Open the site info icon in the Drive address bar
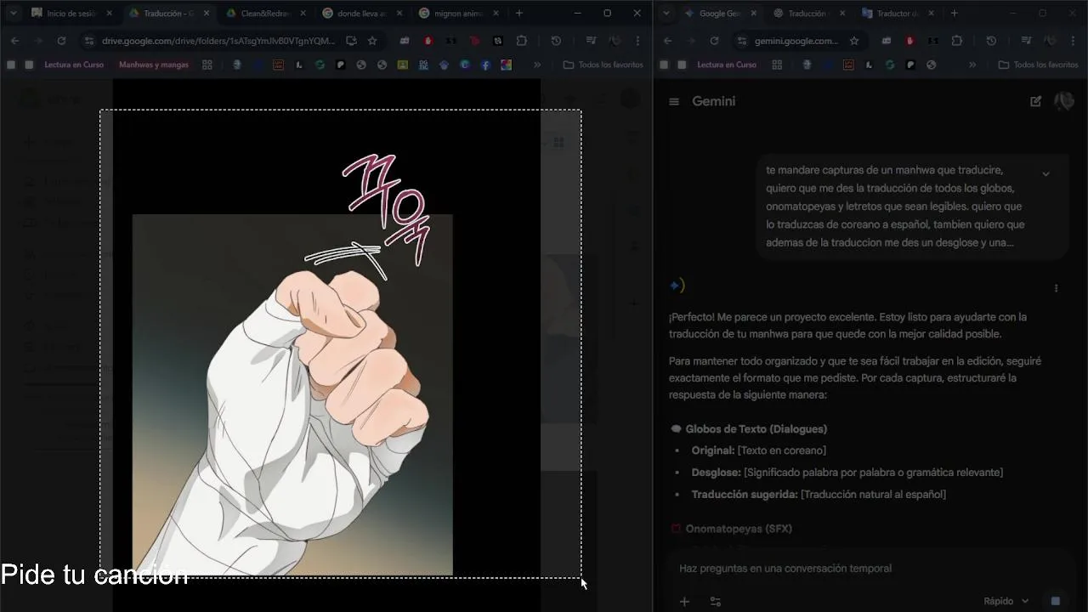The width and height of the screenshot is (1088, 612). (88, 41)
